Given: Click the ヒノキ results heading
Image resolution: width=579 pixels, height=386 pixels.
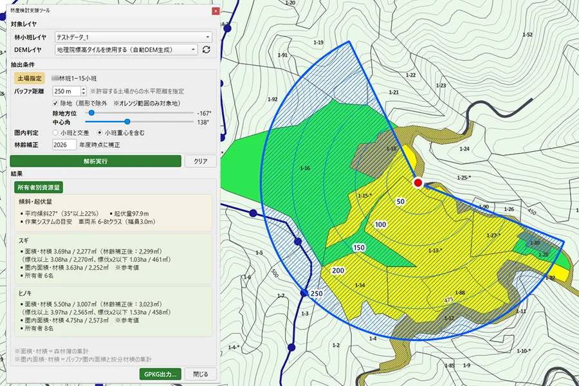Looking at the screenshot, I should click(25, 293).
